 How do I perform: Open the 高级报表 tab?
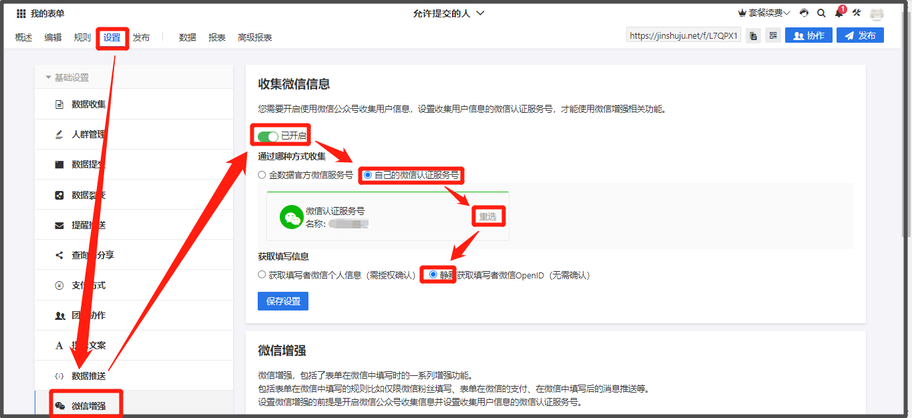tap(255, 37)
